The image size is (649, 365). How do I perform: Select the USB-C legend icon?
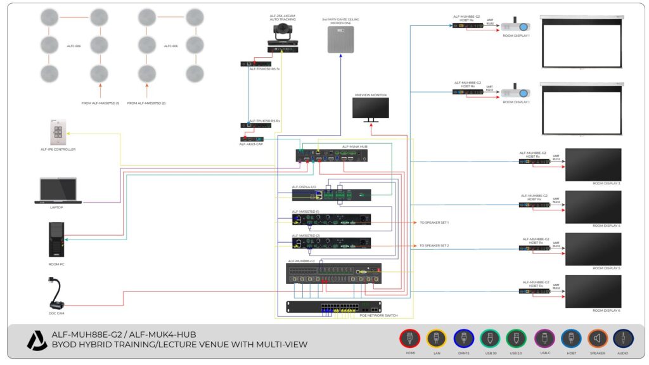click(544, 338)
